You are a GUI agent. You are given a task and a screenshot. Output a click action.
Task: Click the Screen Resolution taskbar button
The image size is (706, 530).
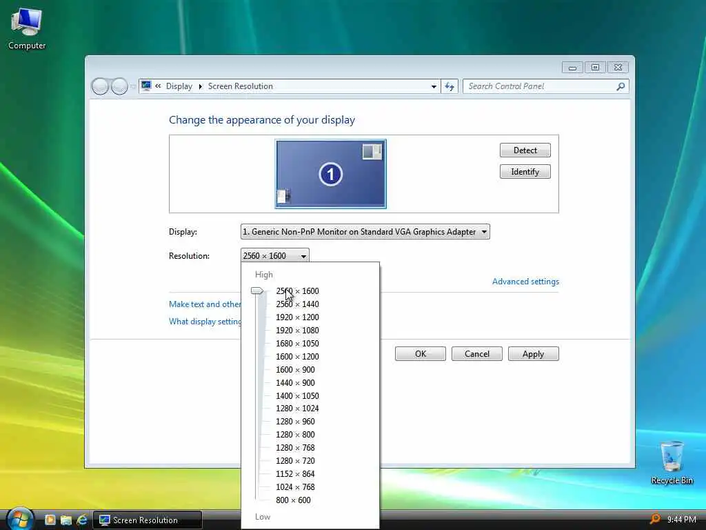point(148,520)
